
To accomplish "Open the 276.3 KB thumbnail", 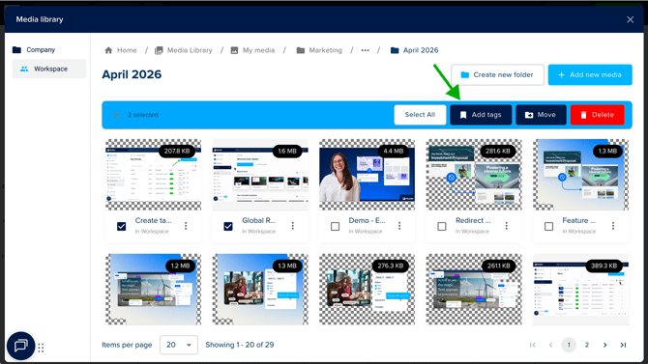I will [367, 290].
